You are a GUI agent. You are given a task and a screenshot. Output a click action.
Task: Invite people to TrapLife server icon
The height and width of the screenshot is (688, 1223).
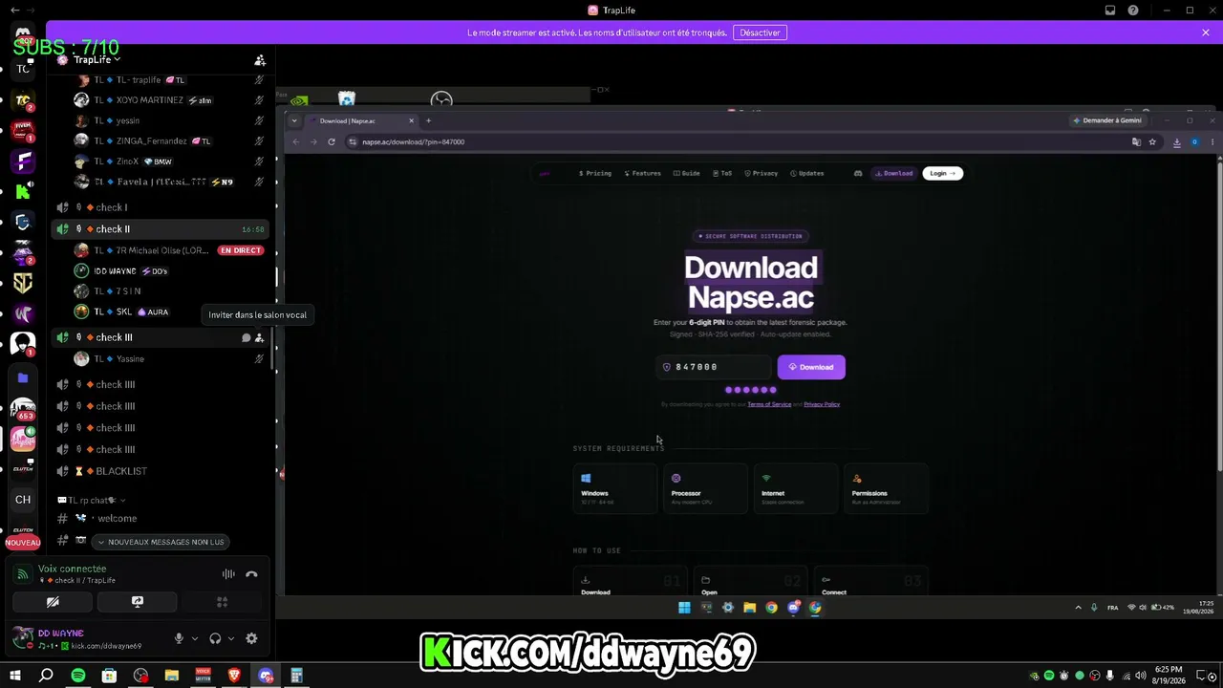[x=259, y=60]
